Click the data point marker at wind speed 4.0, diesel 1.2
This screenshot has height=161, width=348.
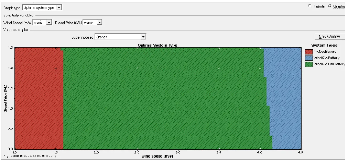[260, 68]
